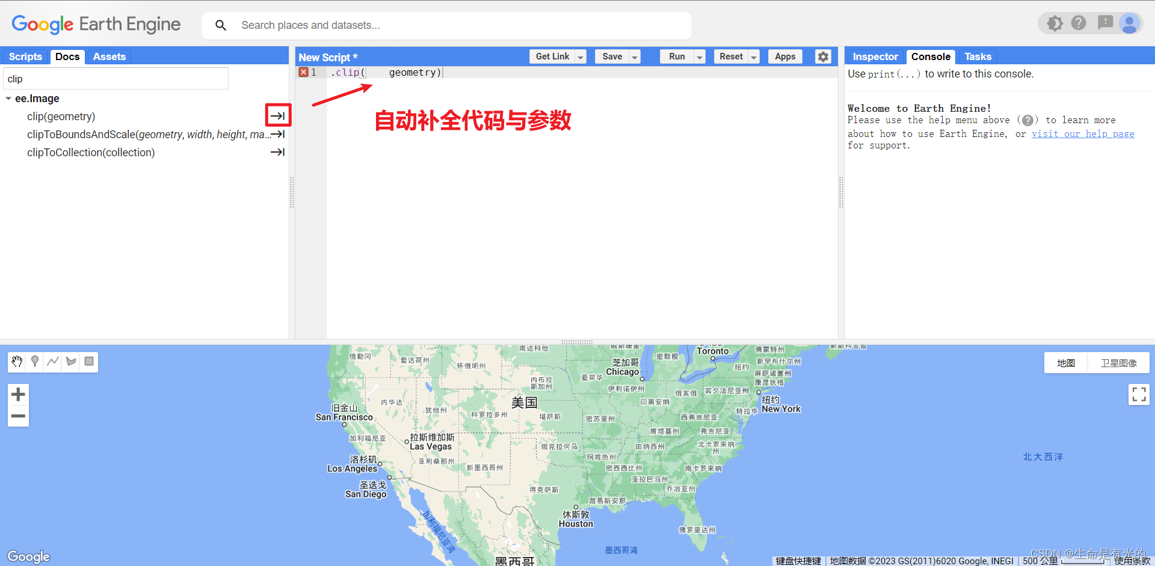
Task: Zoom out on the map
Action: coord(18,416)
